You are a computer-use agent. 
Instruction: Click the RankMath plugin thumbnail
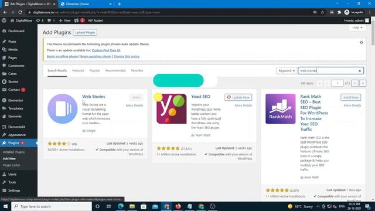pyautogui.click(x=281, y=108)
